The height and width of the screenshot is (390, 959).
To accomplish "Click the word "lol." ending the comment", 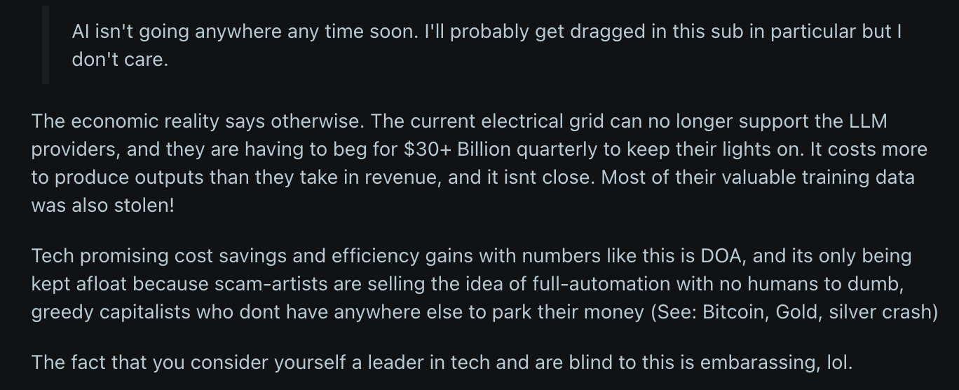I will (x=840, y=363).
